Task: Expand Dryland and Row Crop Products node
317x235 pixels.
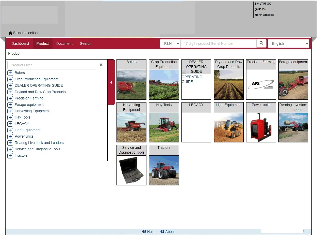Action: pos(10,92)
